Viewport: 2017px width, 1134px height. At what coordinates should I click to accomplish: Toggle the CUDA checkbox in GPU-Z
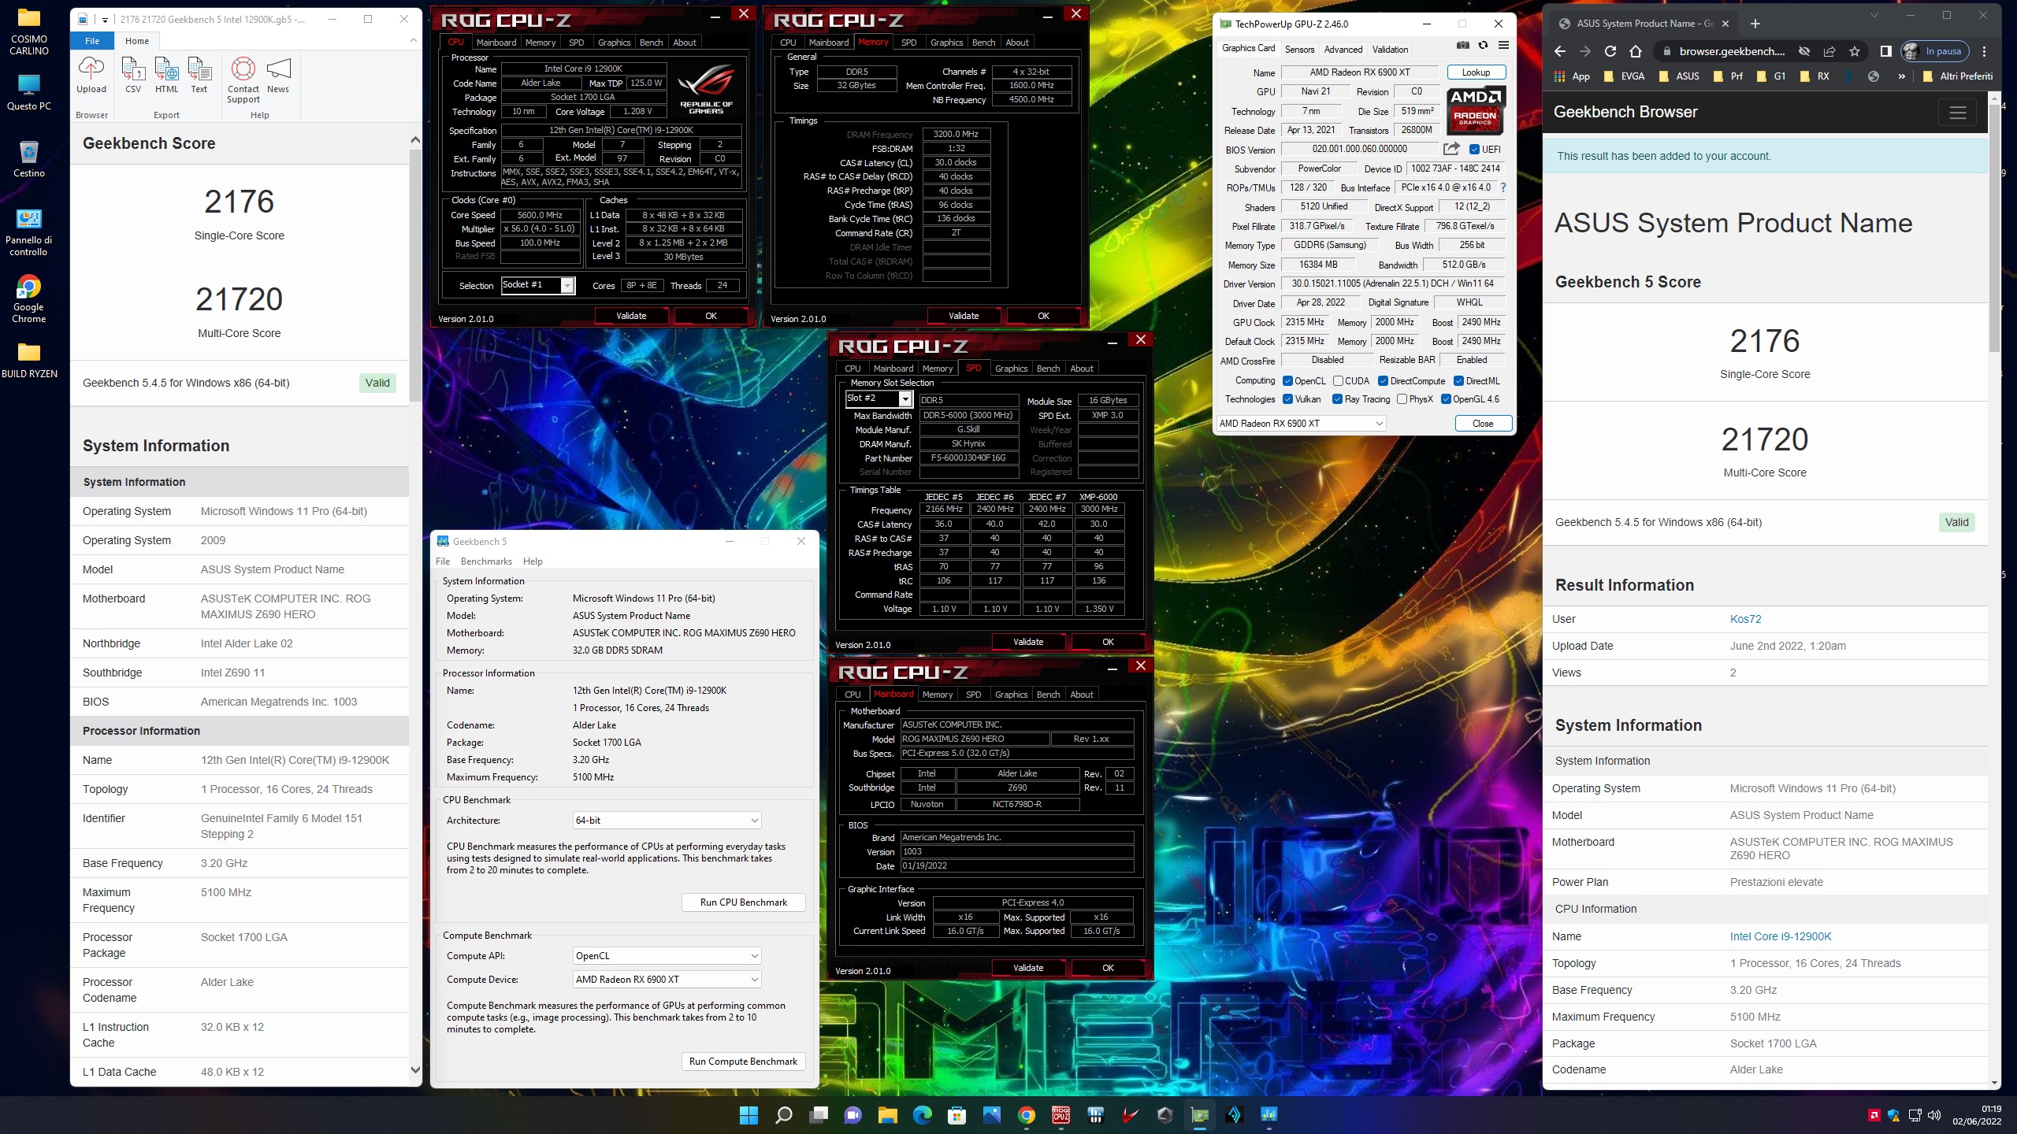[x=1337, y=380]
